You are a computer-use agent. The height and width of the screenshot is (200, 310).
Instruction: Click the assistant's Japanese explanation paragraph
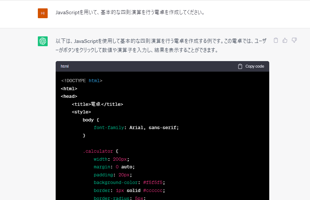coord(161,45)
